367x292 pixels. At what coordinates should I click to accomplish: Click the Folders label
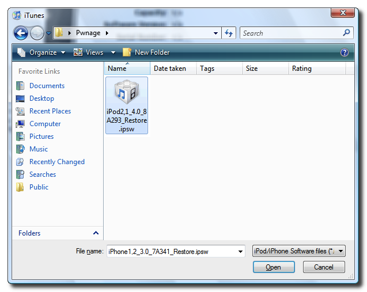pyautogui.click(x=29, y=233)
